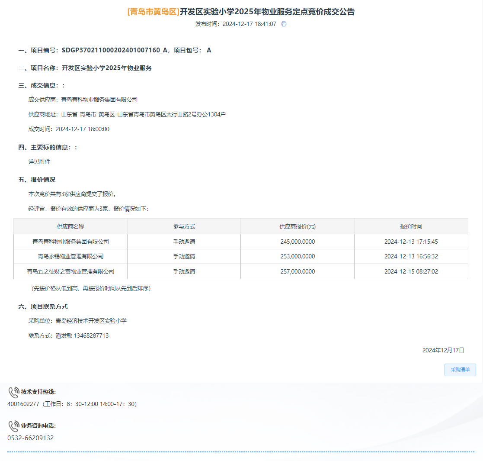
Task: Click the 青岛青科物业服务集团有限公司 table cell
Action: tap(70, 242)
